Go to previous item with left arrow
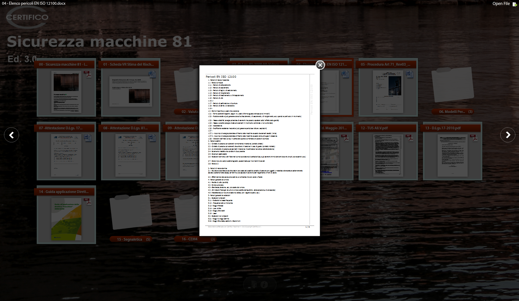 11,135
